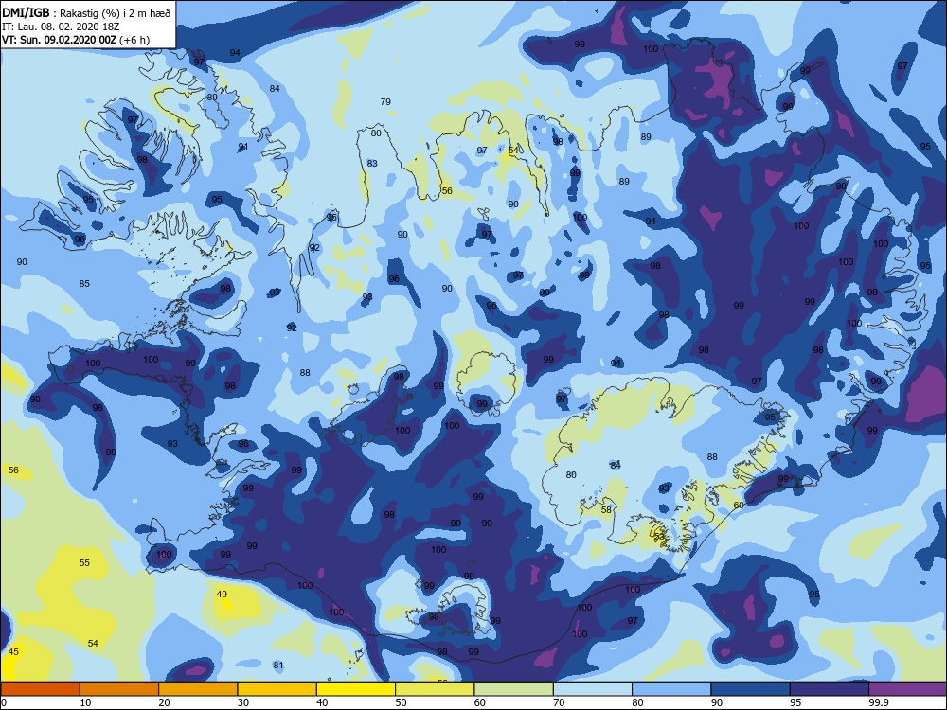Click the '81' humidity value on map
The height and width of the screenshot is (710, 947).
[277, 666]
